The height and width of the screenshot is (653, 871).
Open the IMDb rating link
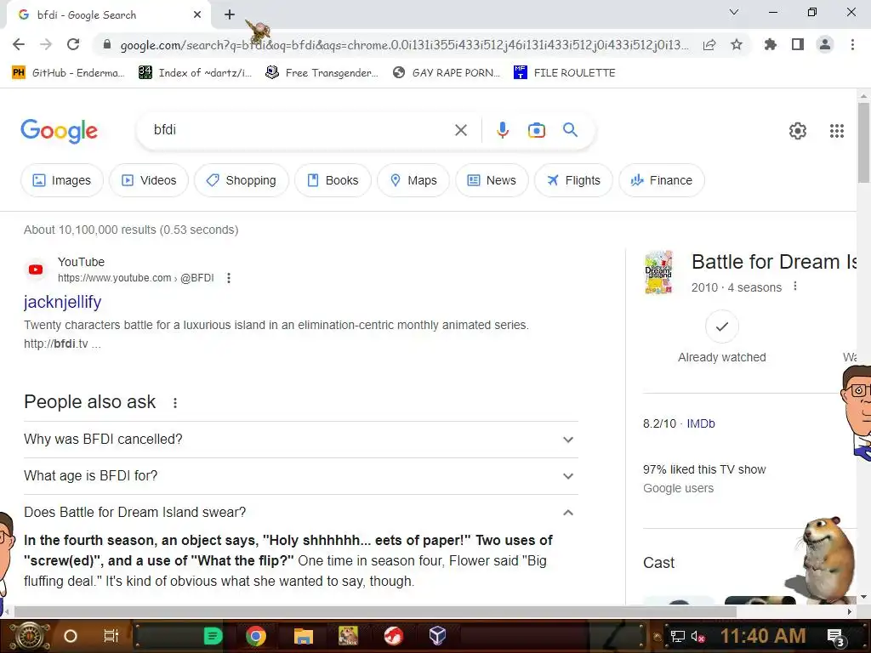tap(701, 423)
